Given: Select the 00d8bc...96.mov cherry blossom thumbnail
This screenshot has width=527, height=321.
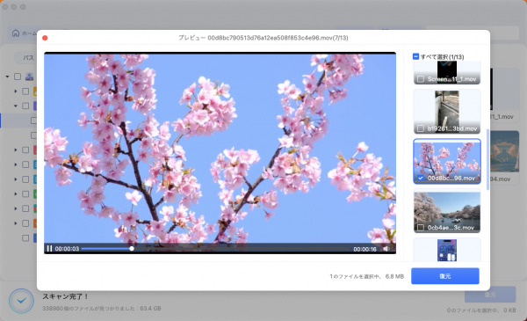Looking at the screenshot, I should tap(447, 162).
